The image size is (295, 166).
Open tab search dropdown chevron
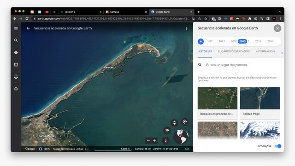(280, 12)
